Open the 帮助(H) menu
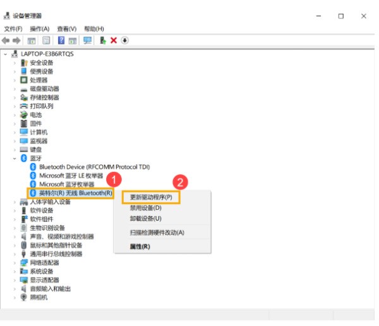The height and width of the screenshot is (326, 379). point(94,29)
